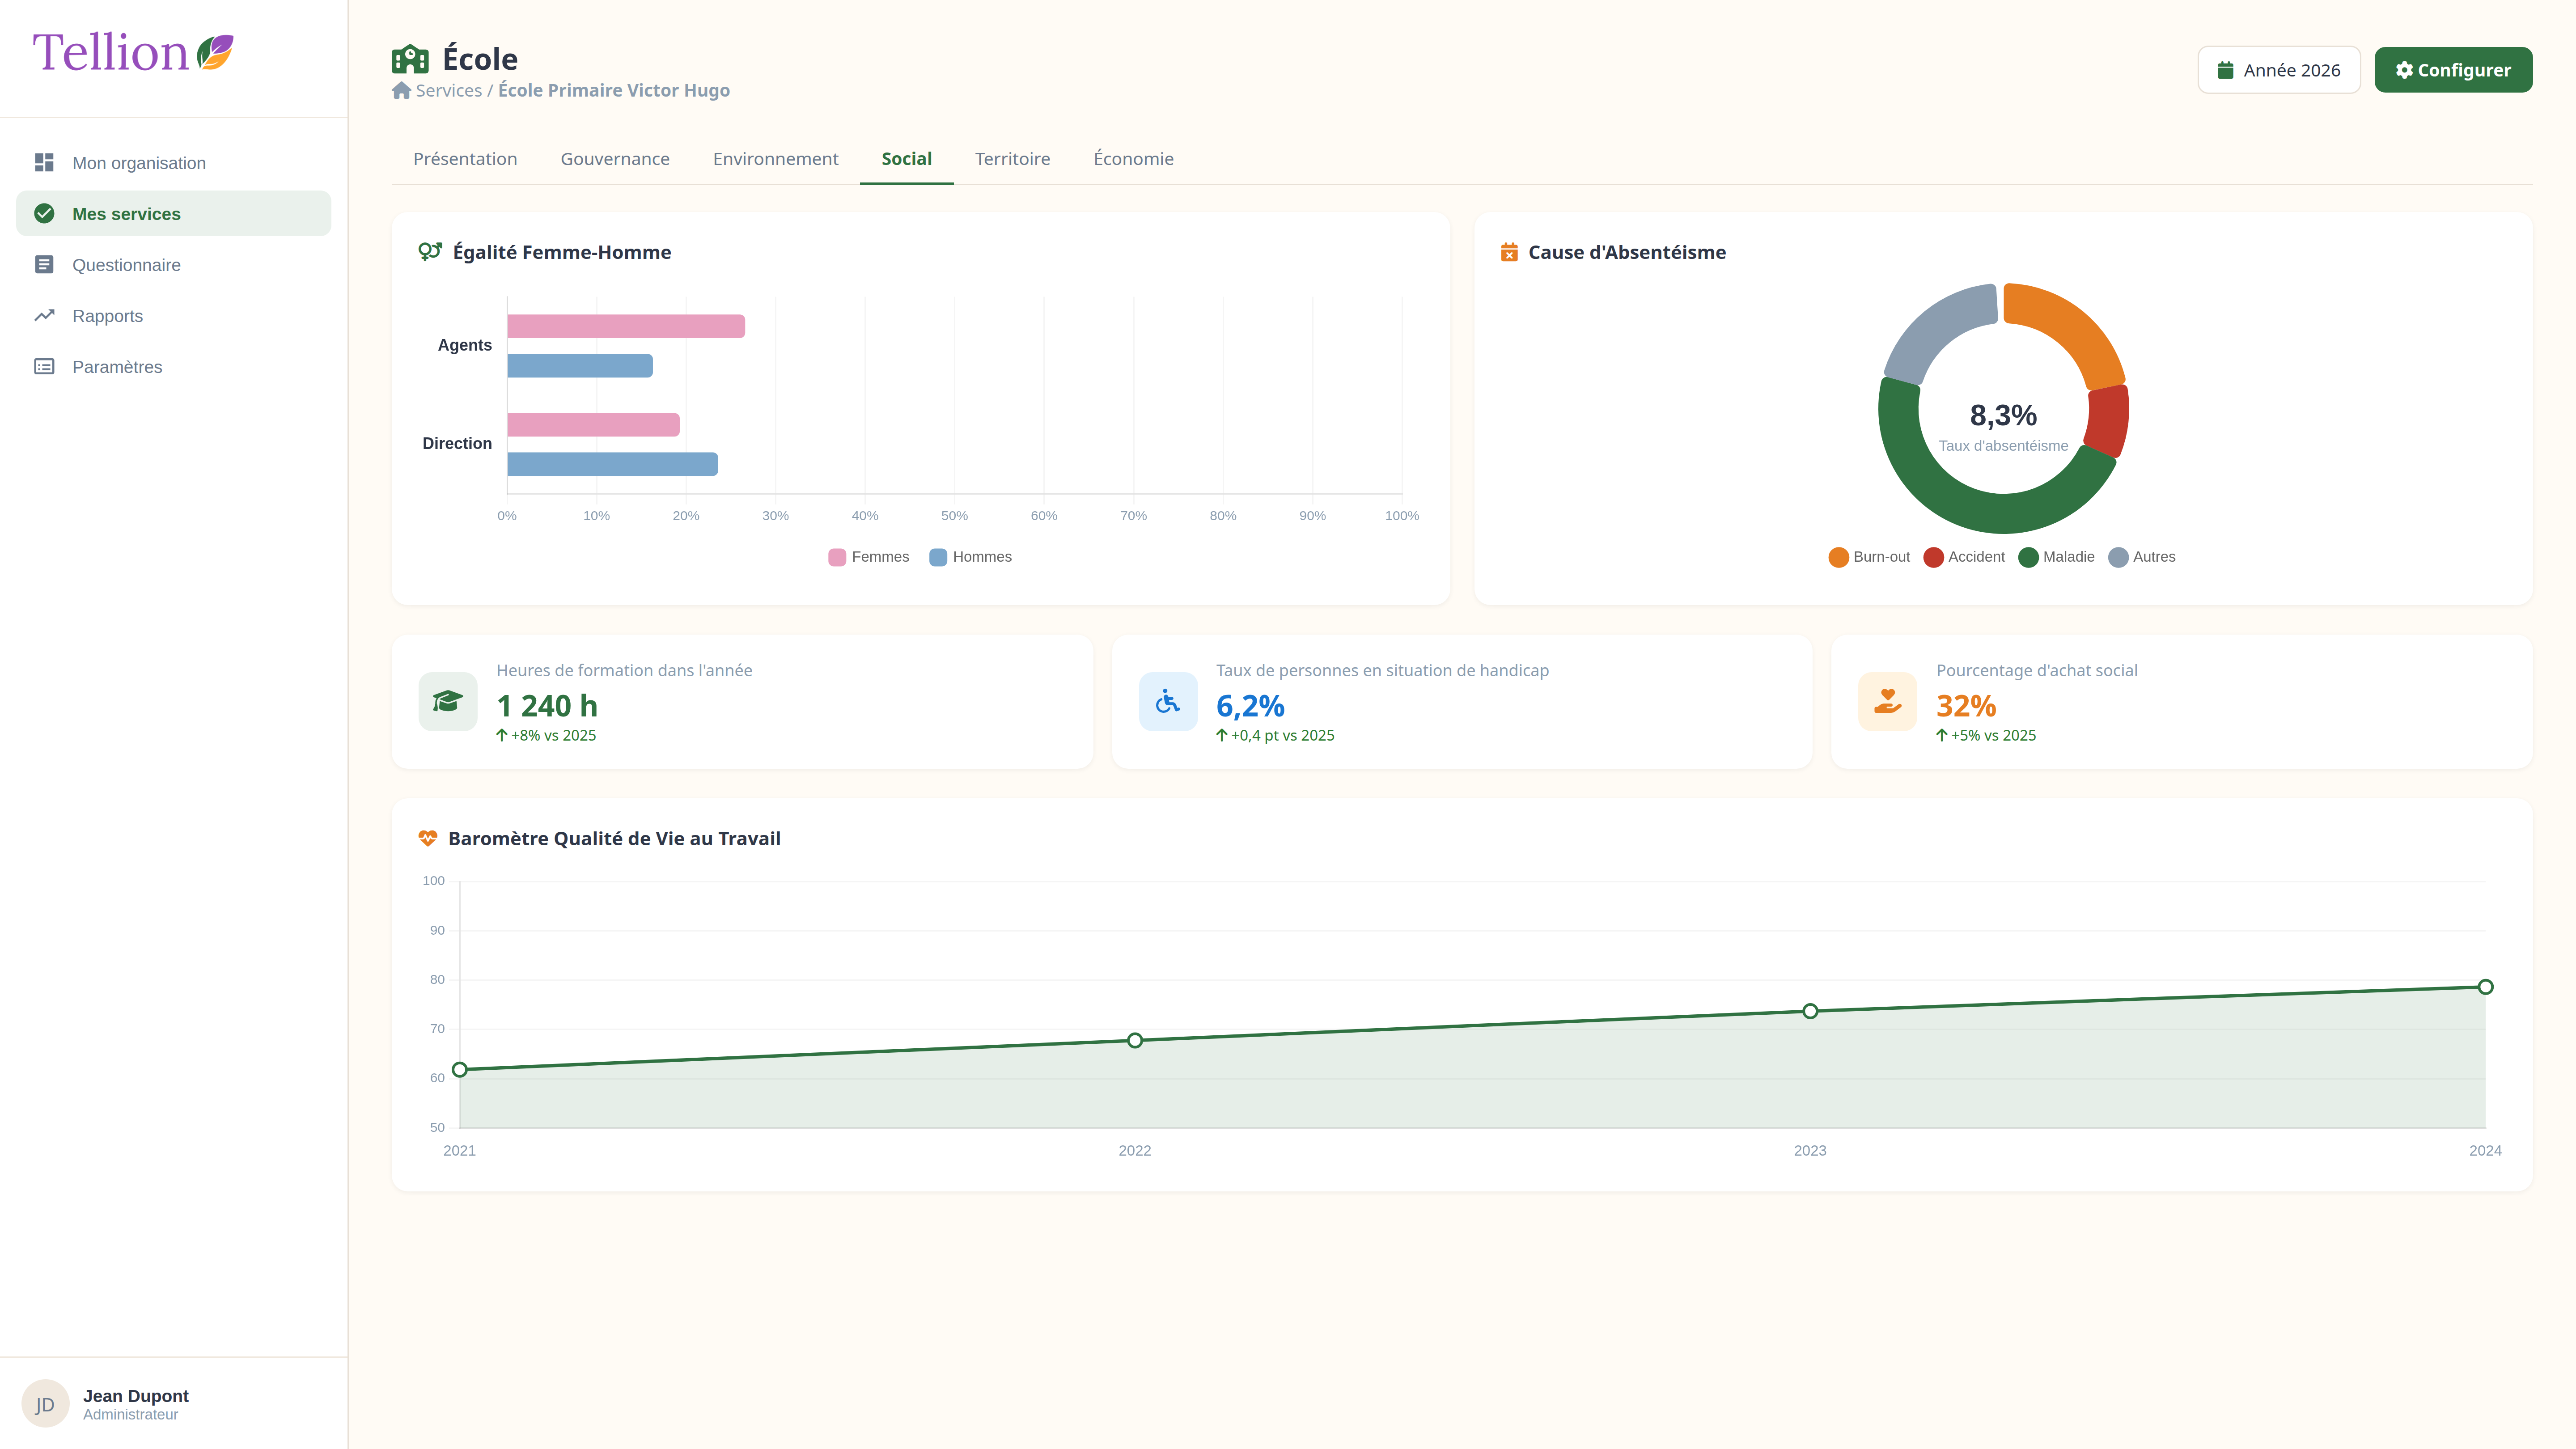Click the 1 240 h formation value

click(x=547, y=706)
